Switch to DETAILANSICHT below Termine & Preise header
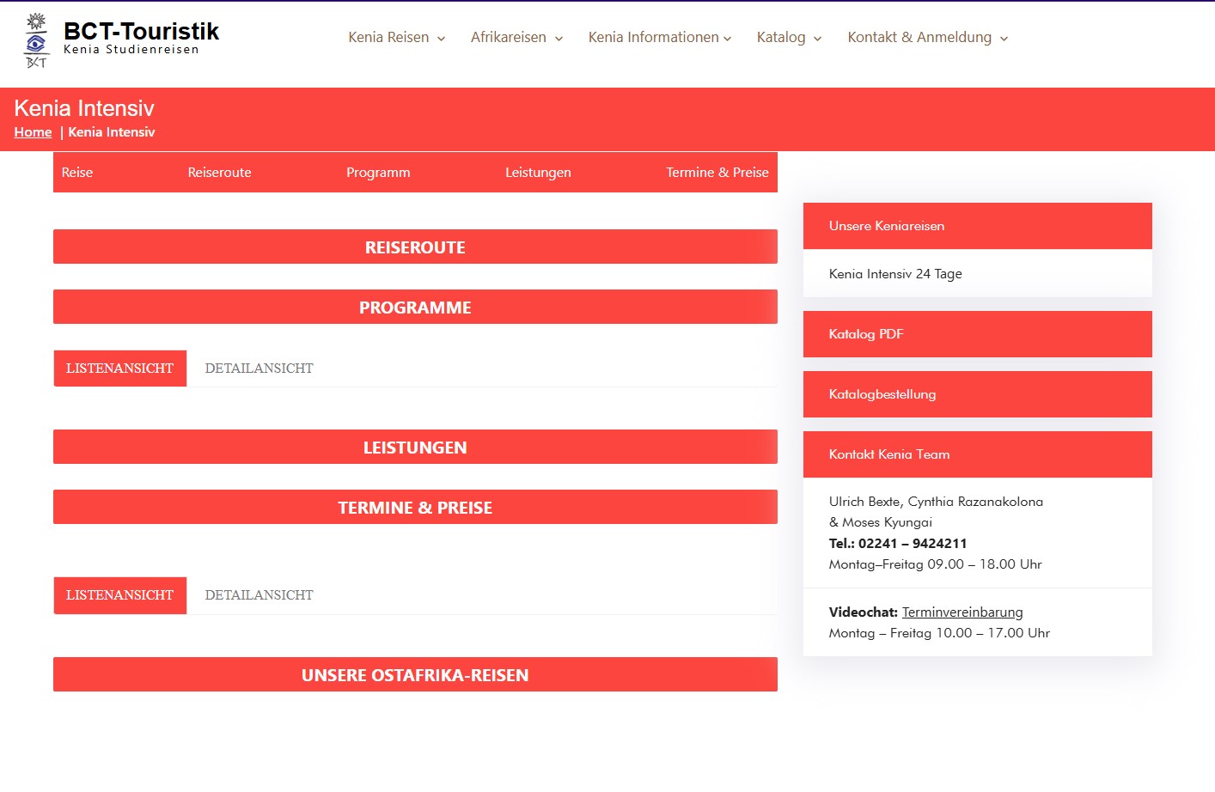This screenshot has height=792, width=1215. pos(259,595)
